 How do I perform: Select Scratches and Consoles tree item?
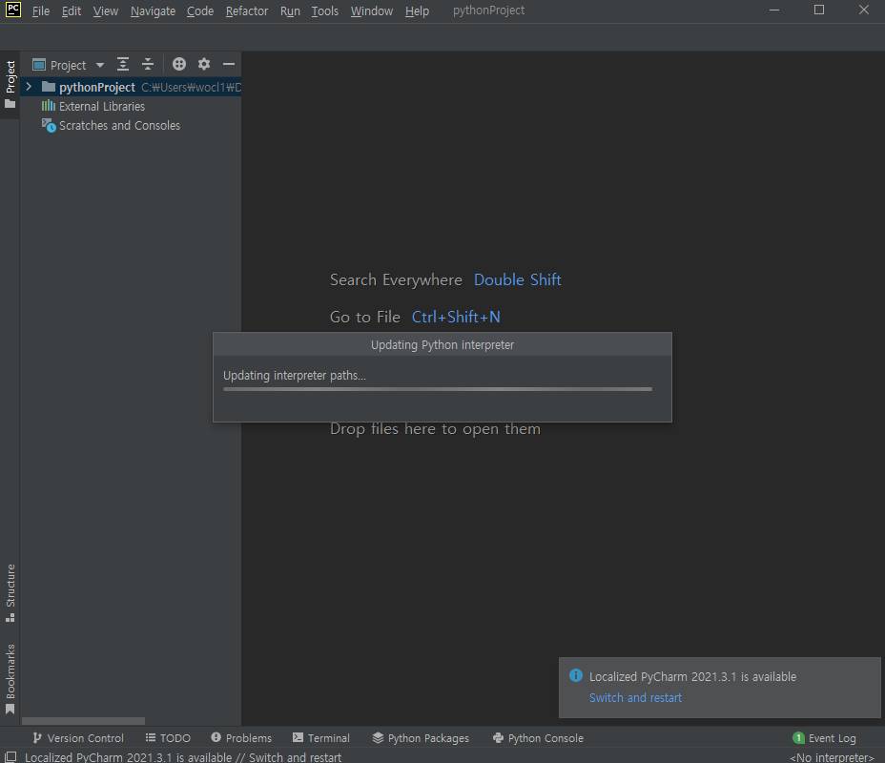click(119, 125)
